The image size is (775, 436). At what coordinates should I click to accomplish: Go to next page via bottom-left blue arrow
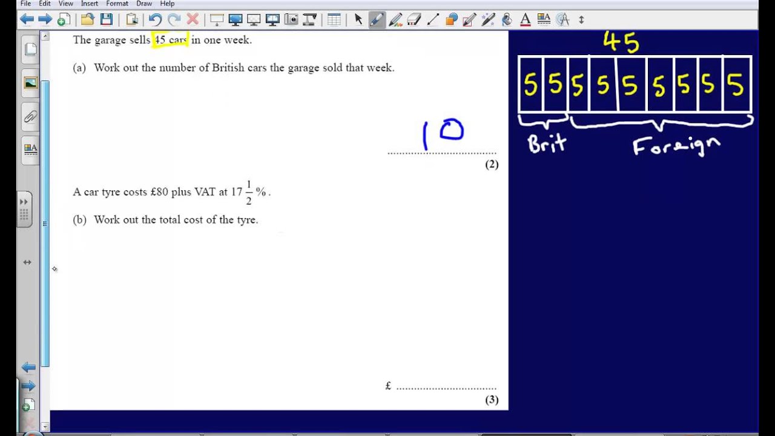pos(28,386)
